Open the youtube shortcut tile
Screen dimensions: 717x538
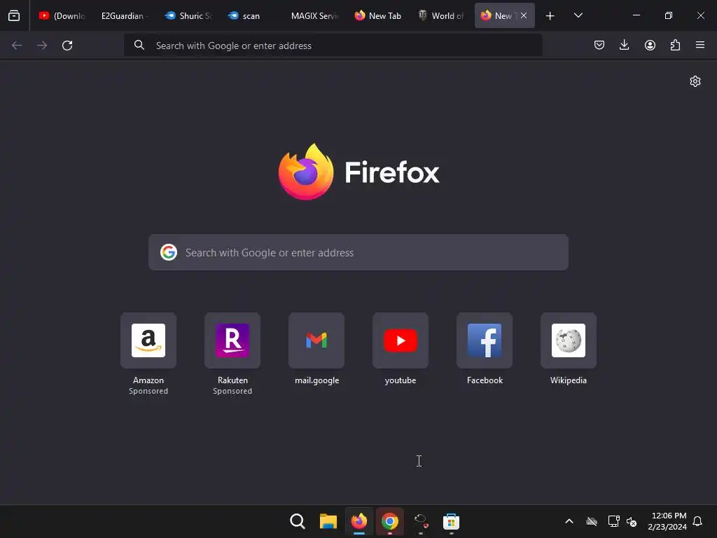click(401, 340)
